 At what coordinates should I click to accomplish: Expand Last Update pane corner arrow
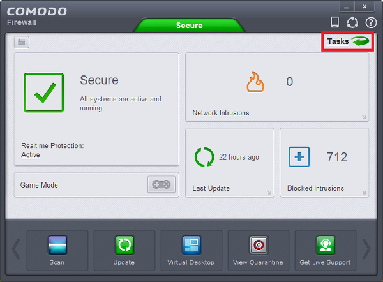pyautogui.click(x=269, y=193)
